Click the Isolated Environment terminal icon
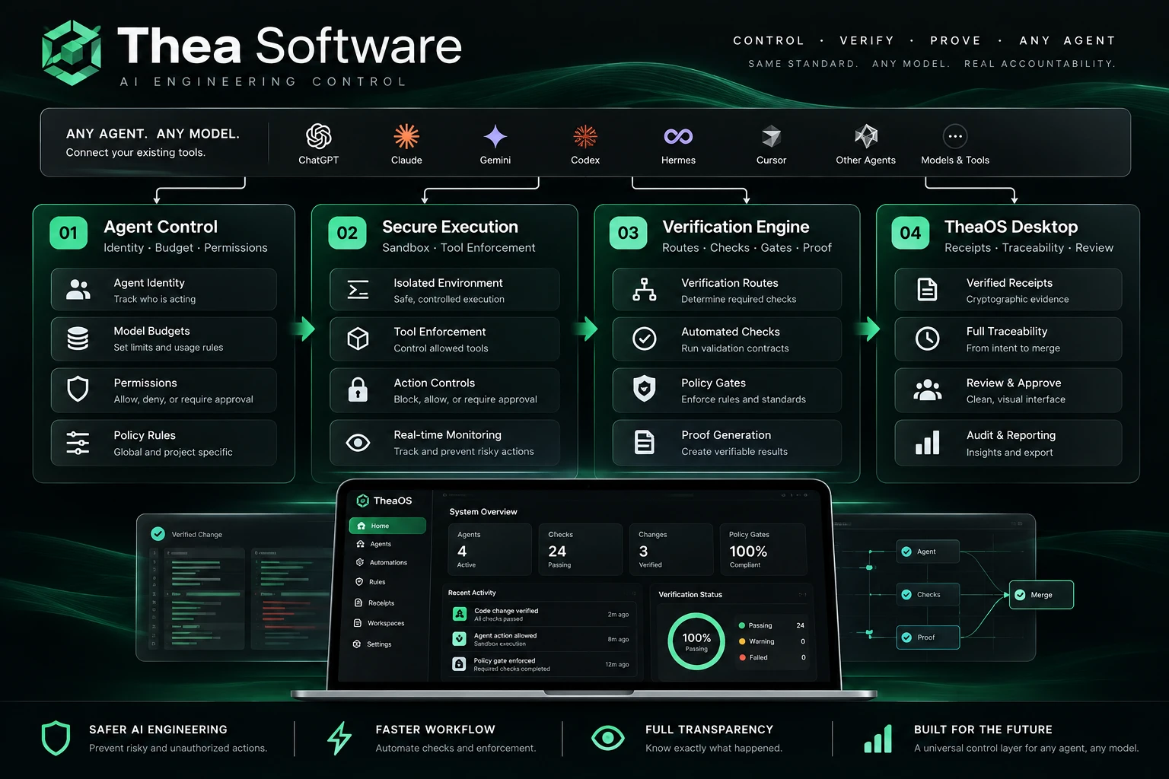1169x779 pixels. 358,290
